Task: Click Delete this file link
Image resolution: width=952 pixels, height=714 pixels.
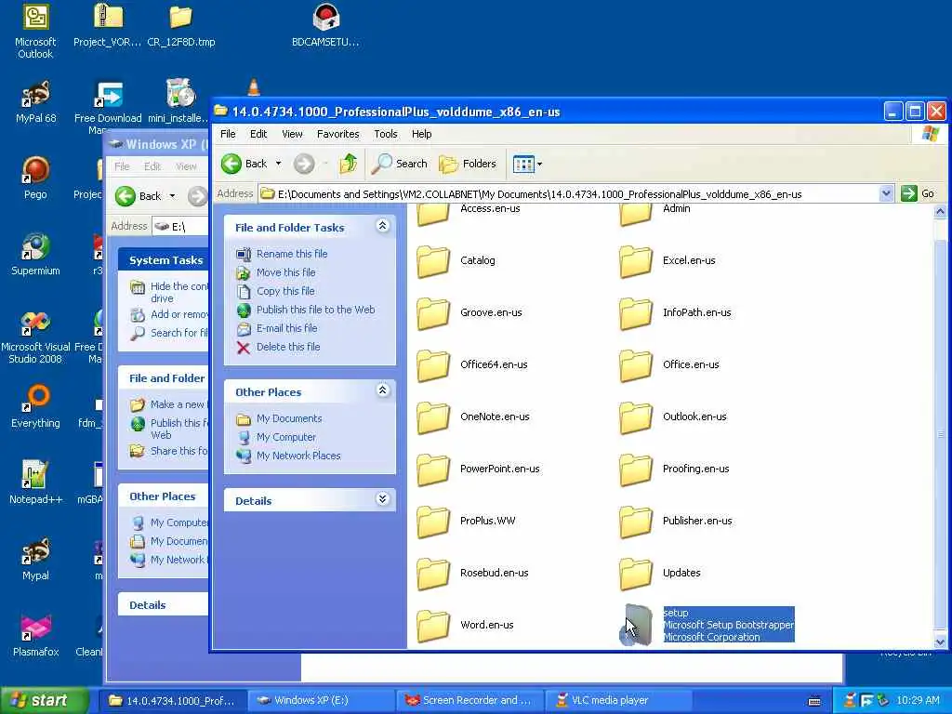Action: point(288,348)
